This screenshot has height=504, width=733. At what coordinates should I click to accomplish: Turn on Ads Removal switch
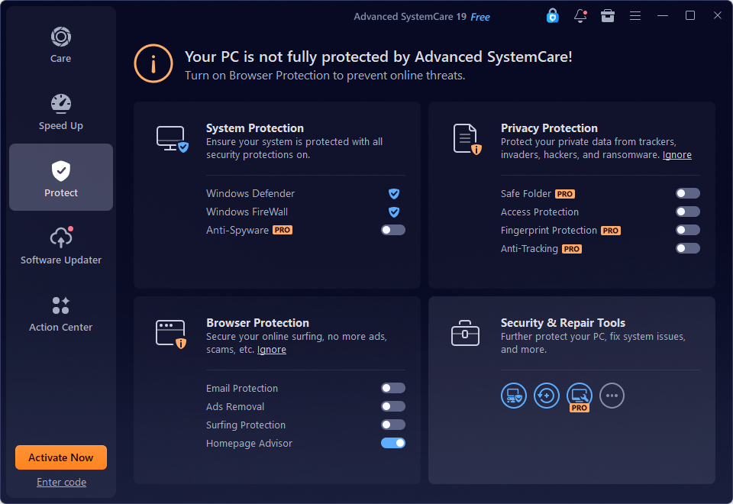(393, 406)
